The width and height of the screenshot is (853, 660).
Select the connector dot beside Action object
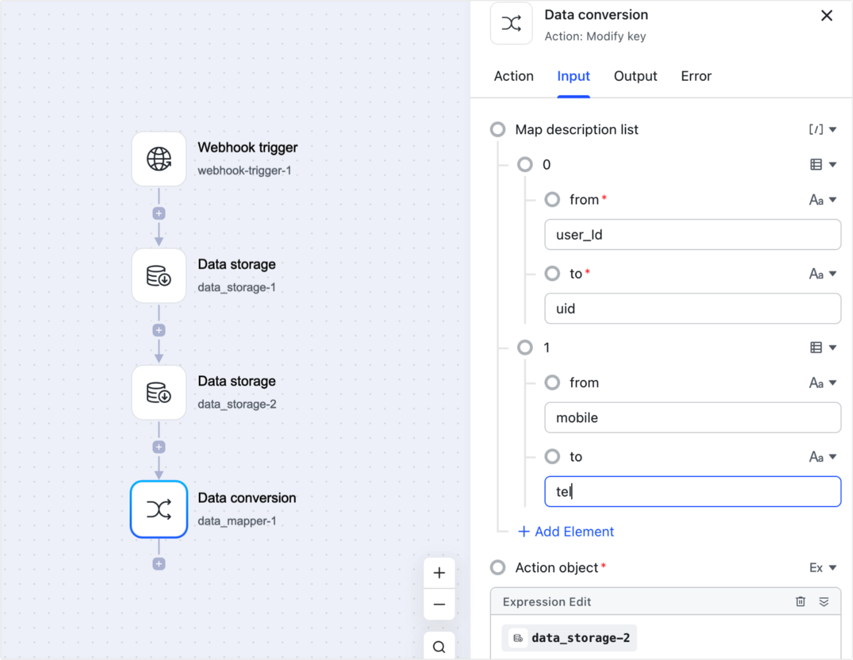point(498,567)
